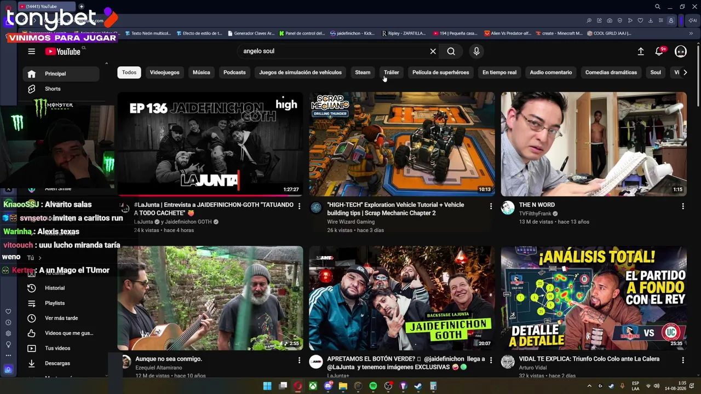The height and width of the screenshot is (394, 701).
Task: Open the YouTube upload/create button
Action: click(641, 51)
